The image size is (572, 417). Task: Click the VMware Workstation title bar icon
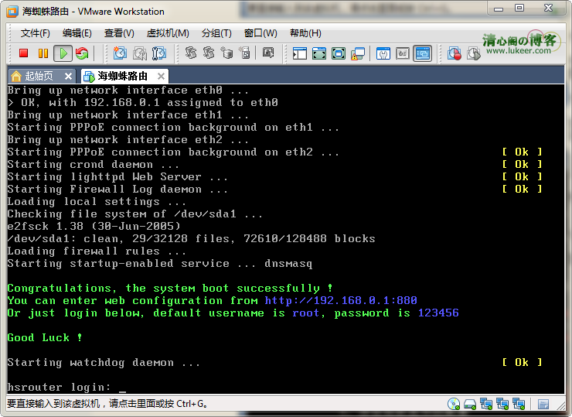(x=13, y=12)
